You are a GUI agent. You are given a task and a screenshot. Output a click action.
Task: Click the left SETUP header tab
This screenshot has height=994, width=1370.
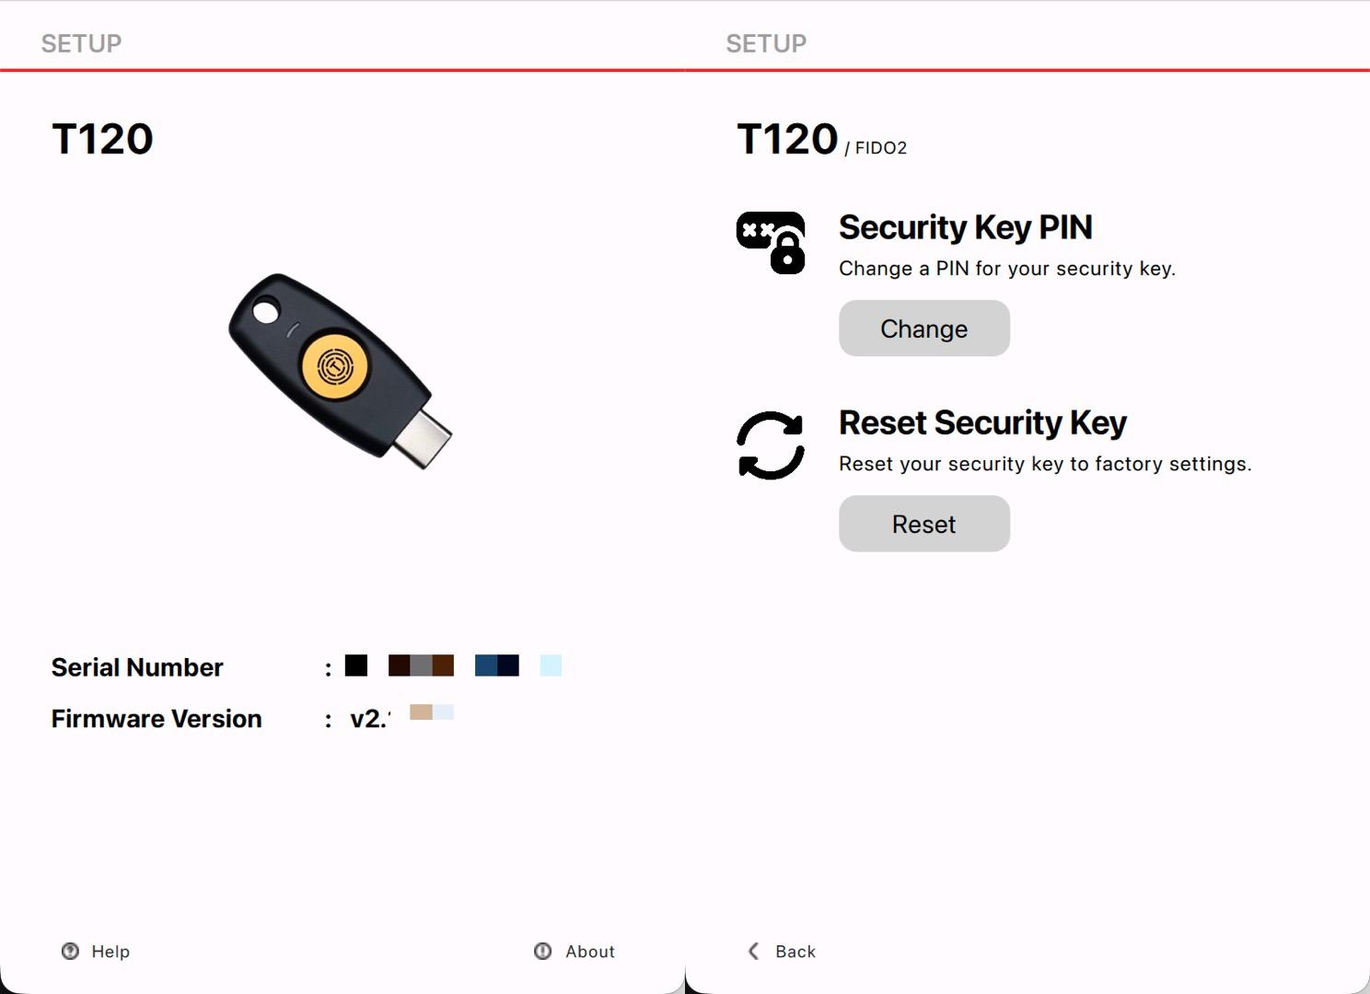(x=81, y=43)
